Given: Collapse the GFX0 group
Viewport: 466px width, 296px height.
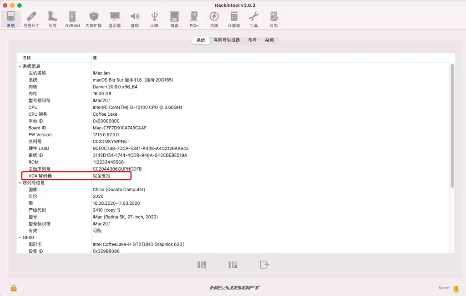Looking at the screenshot, I should tap(20, 237).
